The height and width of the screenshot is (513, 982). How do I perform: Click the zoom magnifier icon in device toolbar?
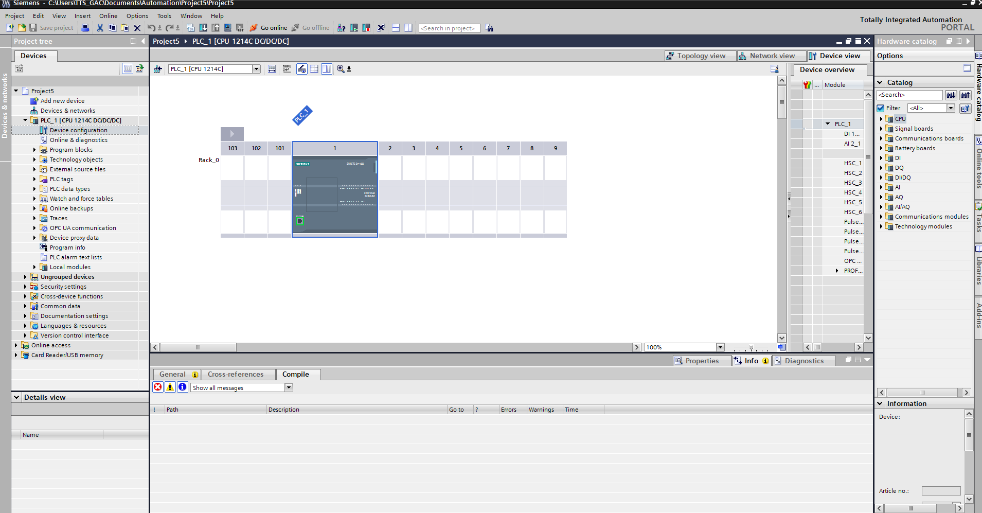(x=341, y=69)
